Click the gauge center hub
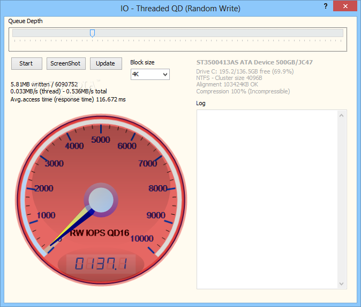Viewport: 361px width, 307px height. click(101, 200)
